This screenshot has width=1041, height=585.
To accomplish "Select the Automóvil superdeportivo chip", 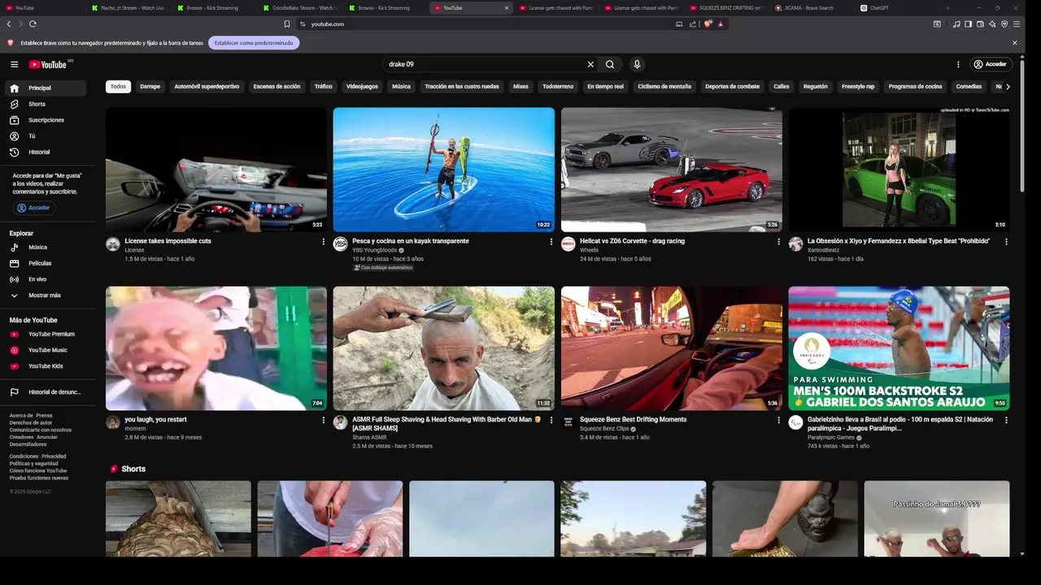I will 207,86.
